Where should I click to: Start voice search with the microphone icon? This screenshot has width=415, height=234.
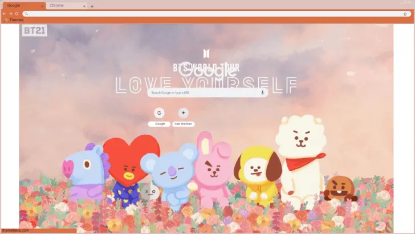pyautogui.click(x=263, y=92)
